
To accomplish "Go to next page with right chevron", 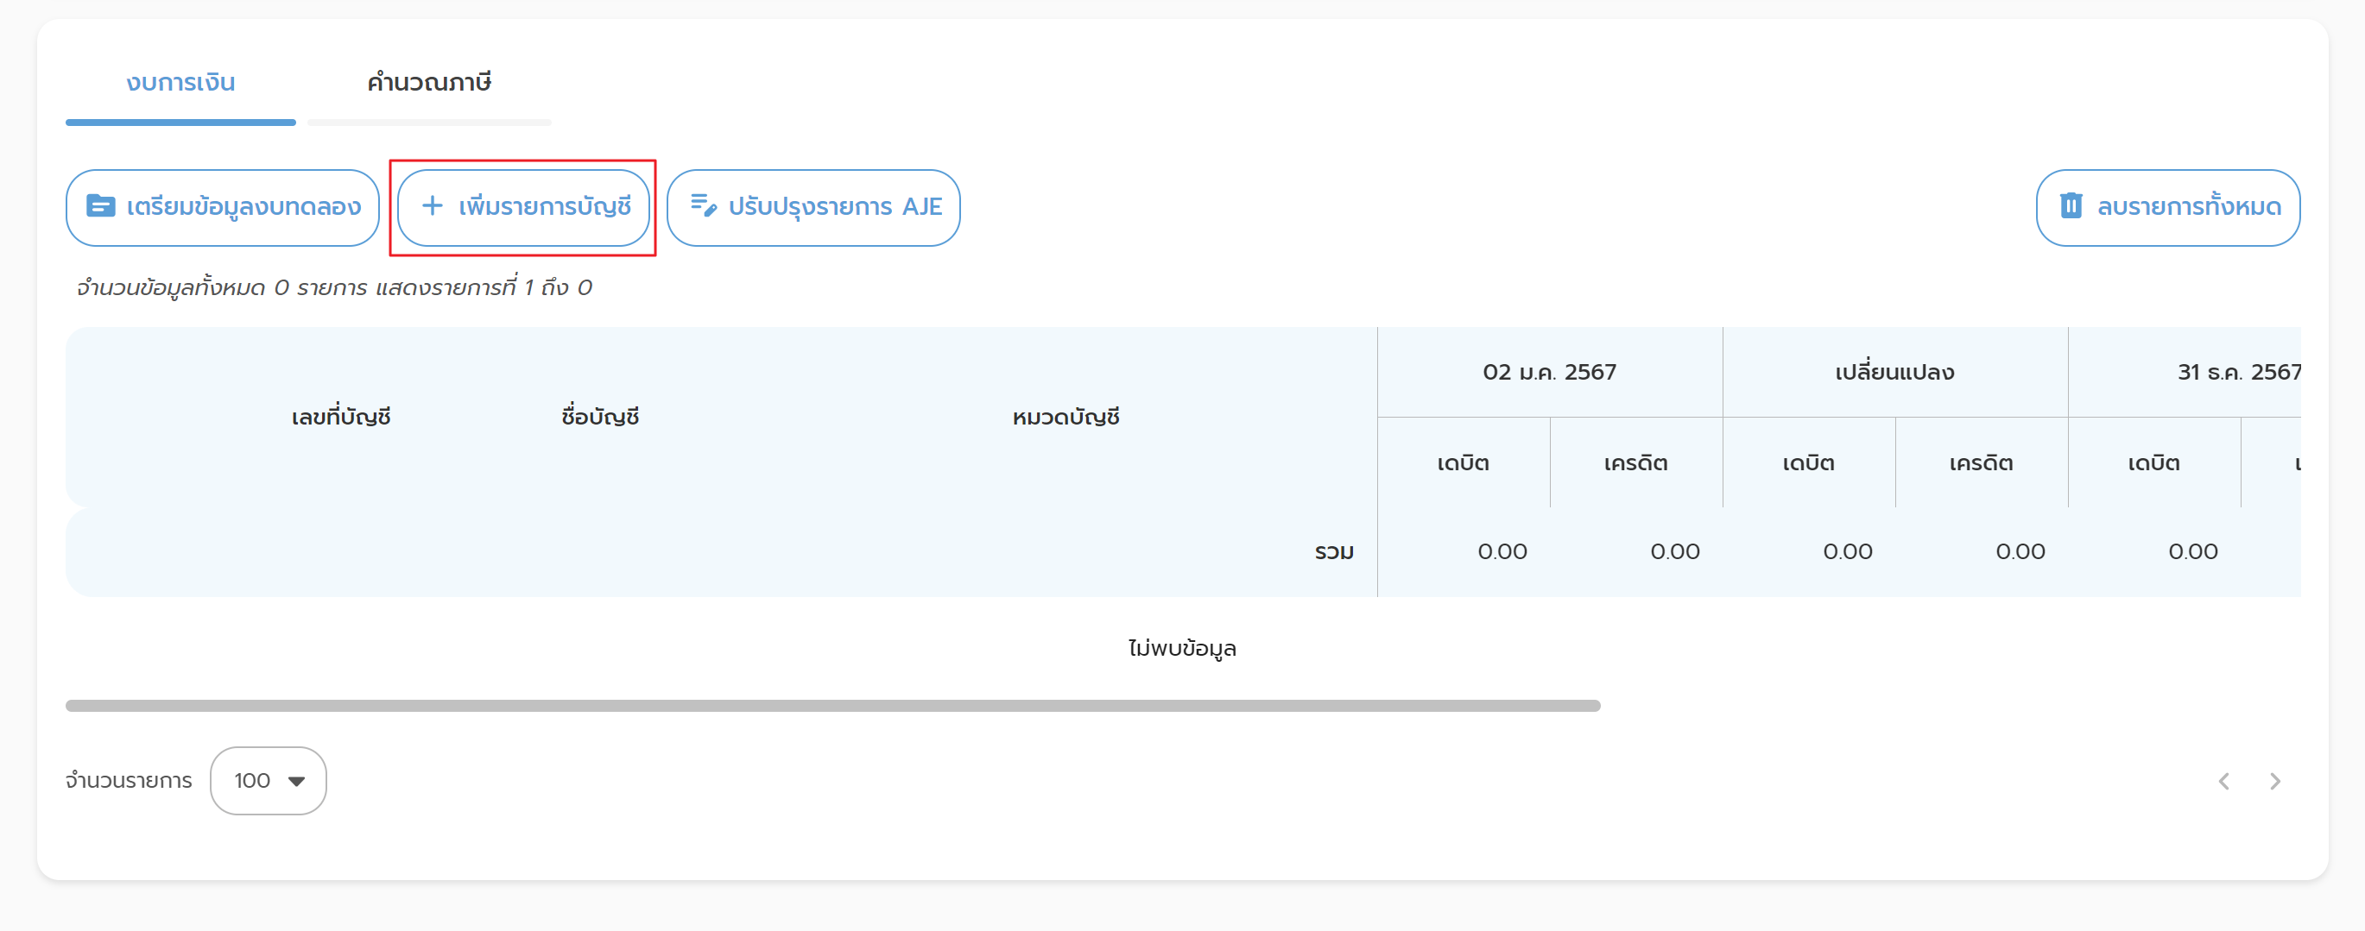I will (2275, 782).
